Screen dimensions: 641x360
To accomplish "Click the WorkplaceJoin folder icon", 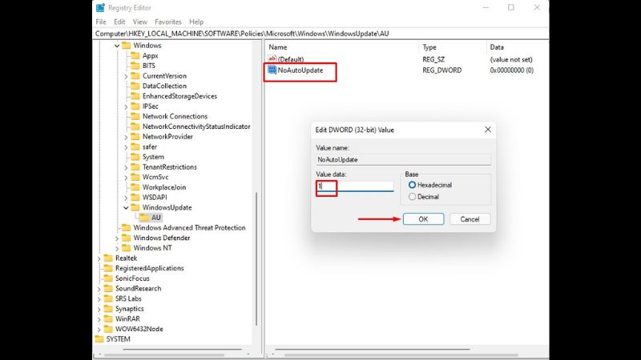I will pyautogui.click(x=135, y=187).
